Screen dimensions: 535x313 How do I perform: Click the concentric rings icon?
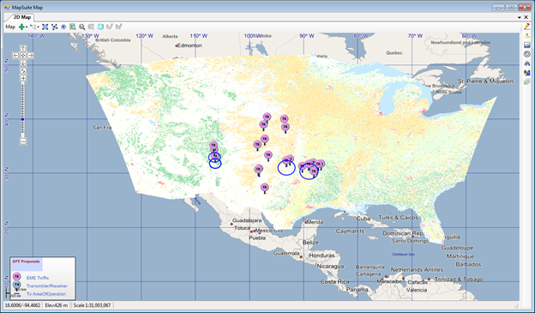click(527, 54)
